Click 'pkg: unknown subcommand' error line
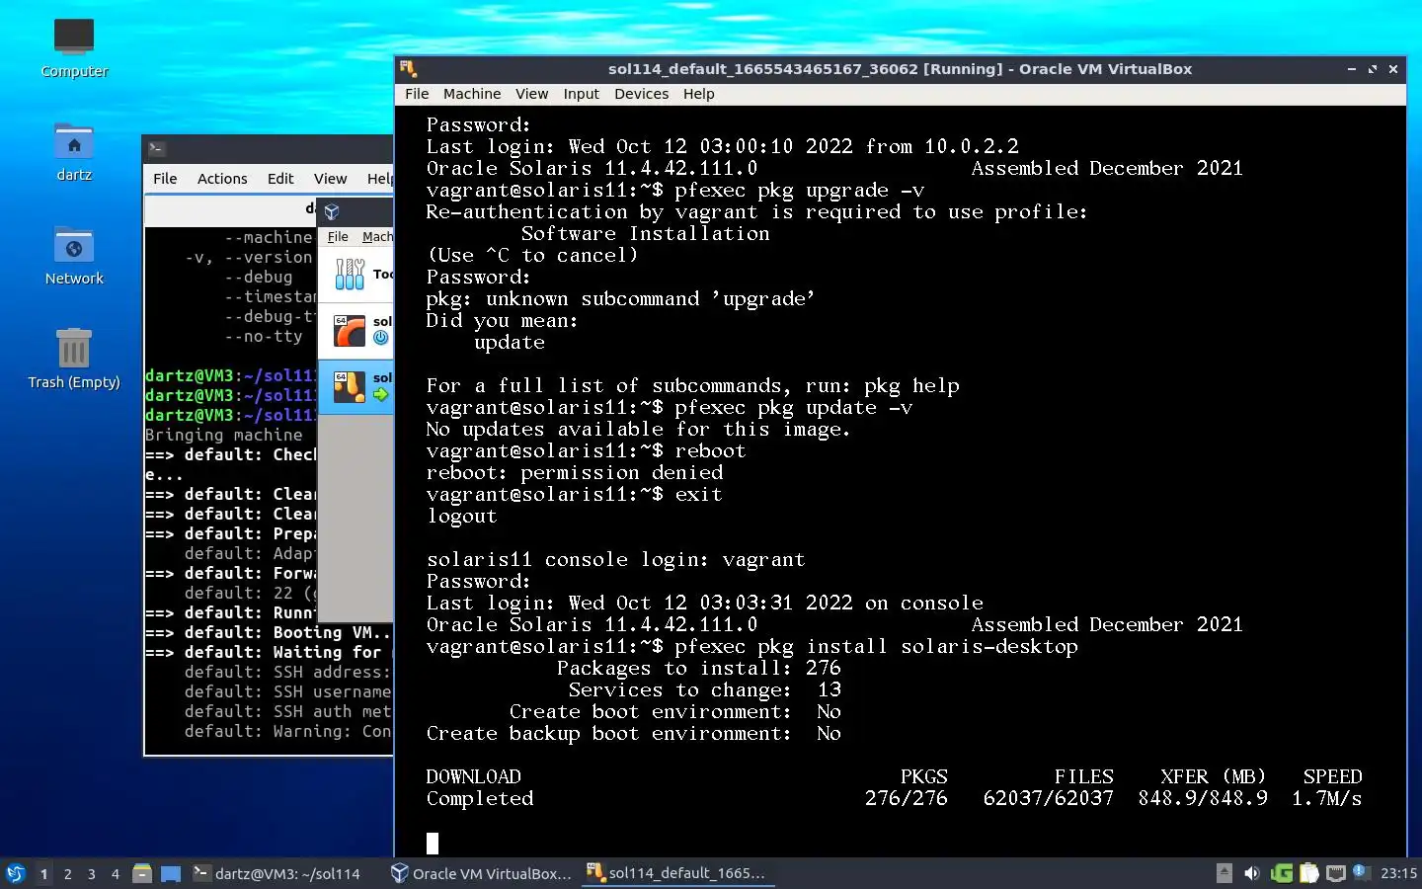The height and width of the screenshot is (889, 1422). pos(621,299)
